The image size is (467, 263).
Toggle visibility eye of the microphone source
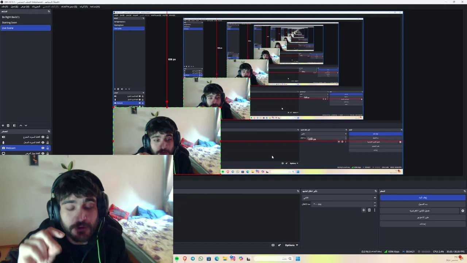coord(43,142)
